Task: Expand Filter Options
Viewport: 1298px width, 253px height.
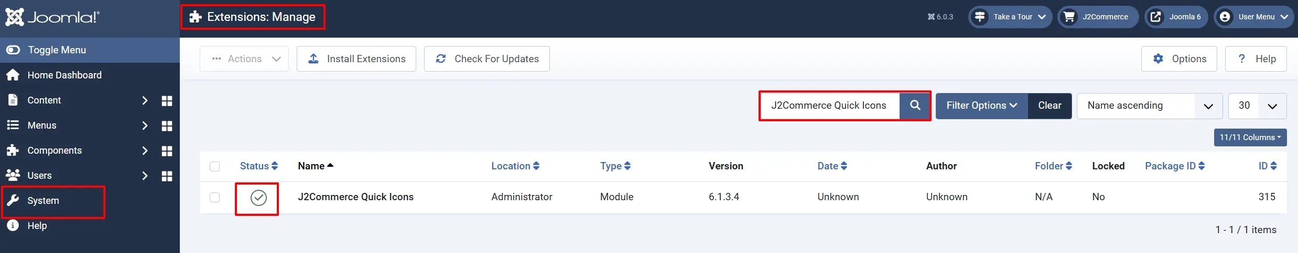Action: point(981,106)
